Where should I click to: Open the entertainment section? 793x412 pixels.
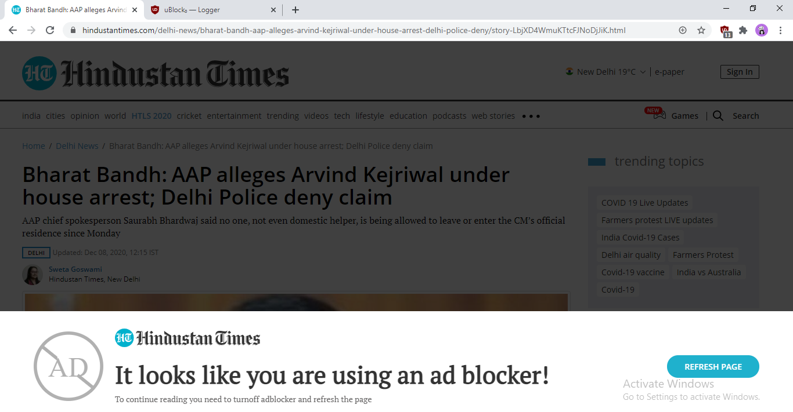(234, 116)
